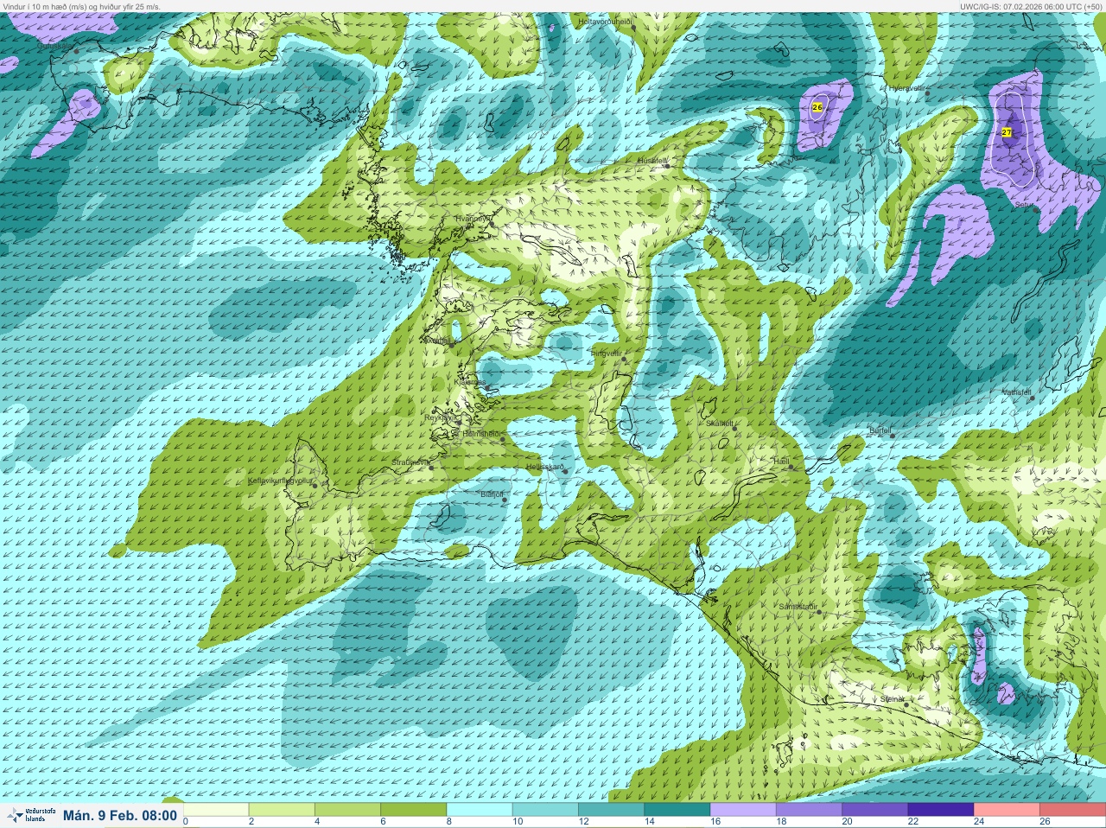Select the 20–22 m/s purple legend swatch
The width and height of the screenshot is (1106, 828).
pos(874,810)
